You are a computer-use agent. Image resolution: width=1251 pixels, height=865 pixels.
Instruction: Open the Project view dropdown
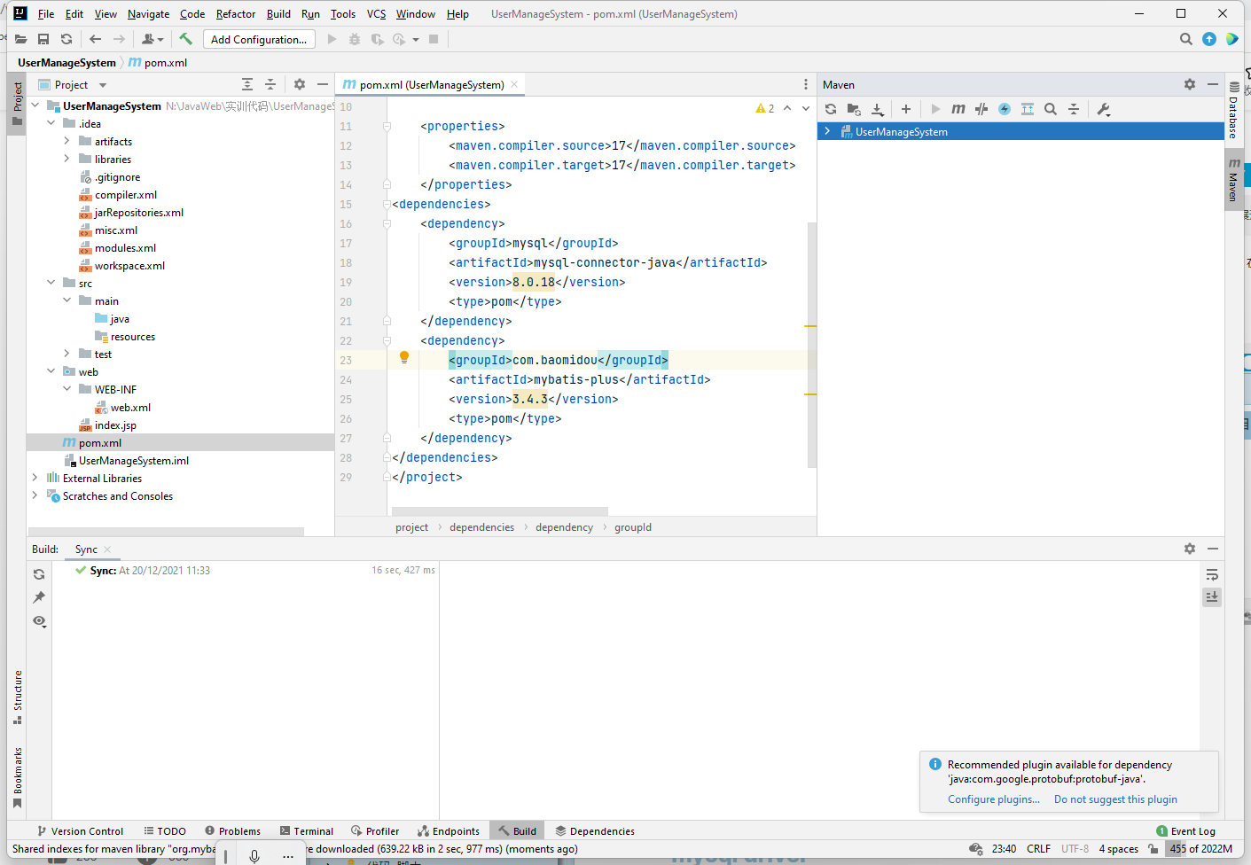click(103, 85)
